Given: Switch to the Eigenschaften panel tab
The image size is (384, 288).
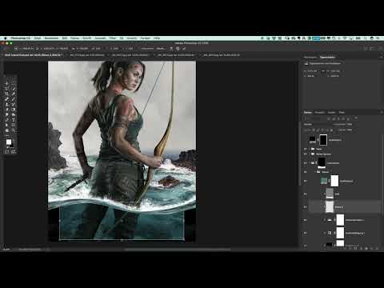Looking at the screenshot, I should pyautogui.click(x=327, y=57).
